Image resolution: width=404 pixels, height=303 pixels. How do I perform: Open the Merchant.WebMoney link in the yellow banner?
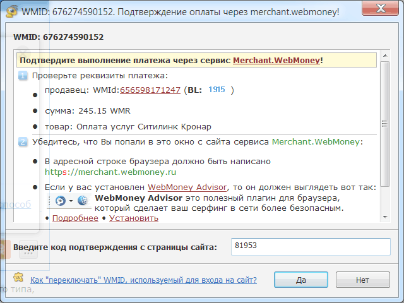point(276,61)
